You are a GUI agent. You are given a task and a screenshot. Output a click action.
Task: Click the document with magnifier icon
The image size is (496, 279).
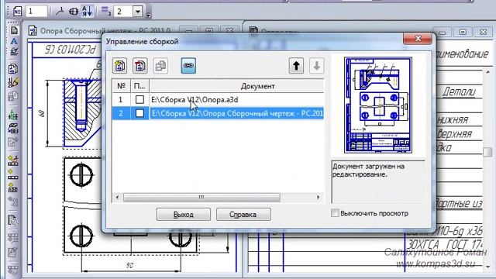pyautogui.click(x=13, y=220)
